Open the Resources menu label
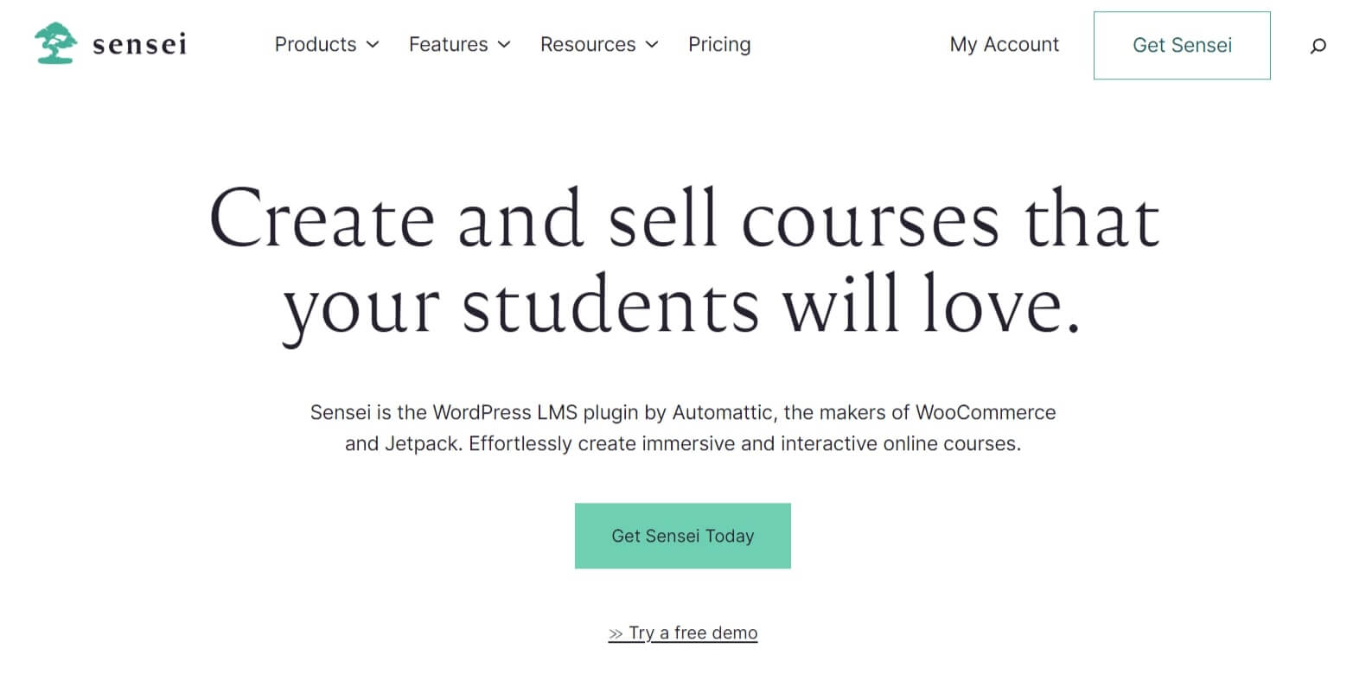Viewport: 1366px width, 693px height. point(588,44)
